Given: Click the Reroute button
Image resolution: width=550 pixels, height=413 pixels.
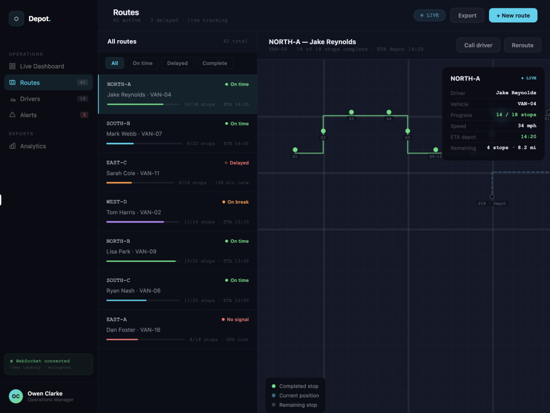Looking at the screenshot, I should 522,45.
